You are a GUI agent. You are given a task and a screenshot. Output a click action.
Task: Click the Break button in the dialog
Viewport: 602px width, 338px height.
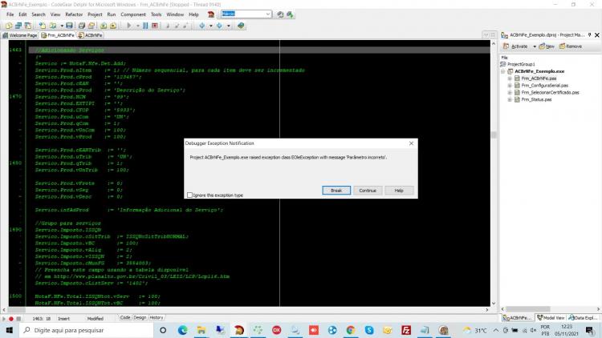[x=336, y=191]
